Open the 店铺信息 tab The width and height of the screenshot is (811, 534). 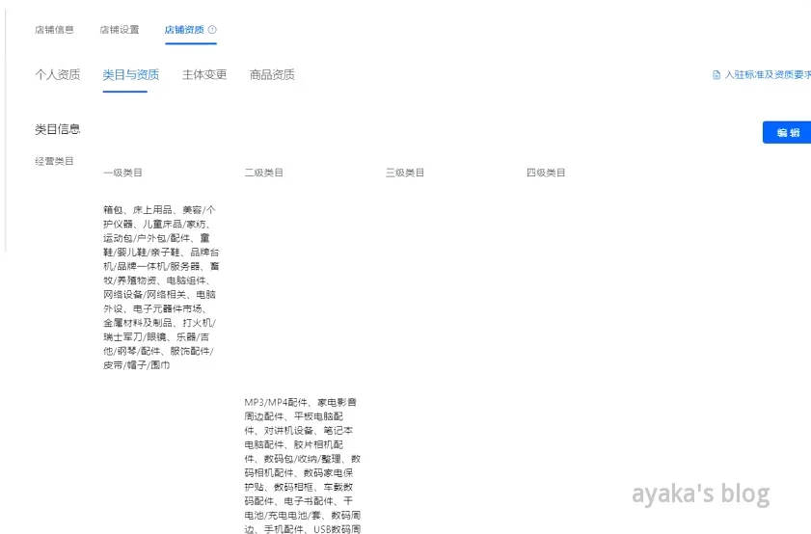54,30
